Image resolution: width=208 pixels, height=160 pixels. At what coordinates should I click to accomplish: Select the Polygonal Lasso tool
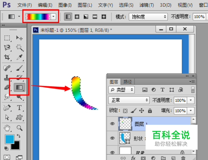[7, 48]
